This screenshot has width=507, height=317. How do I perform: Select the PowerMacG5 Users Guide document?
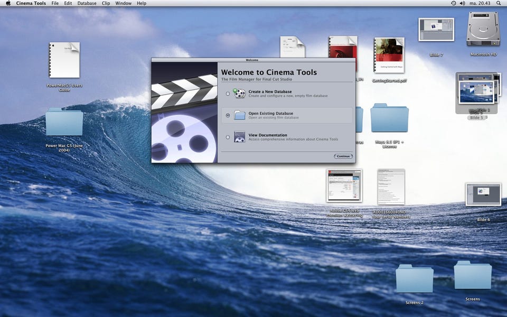click(x=64, y=60)
